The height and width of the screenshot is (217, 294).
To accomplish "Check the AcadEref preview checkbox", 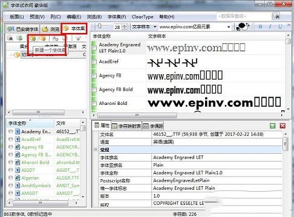I will tap(94, 61).
